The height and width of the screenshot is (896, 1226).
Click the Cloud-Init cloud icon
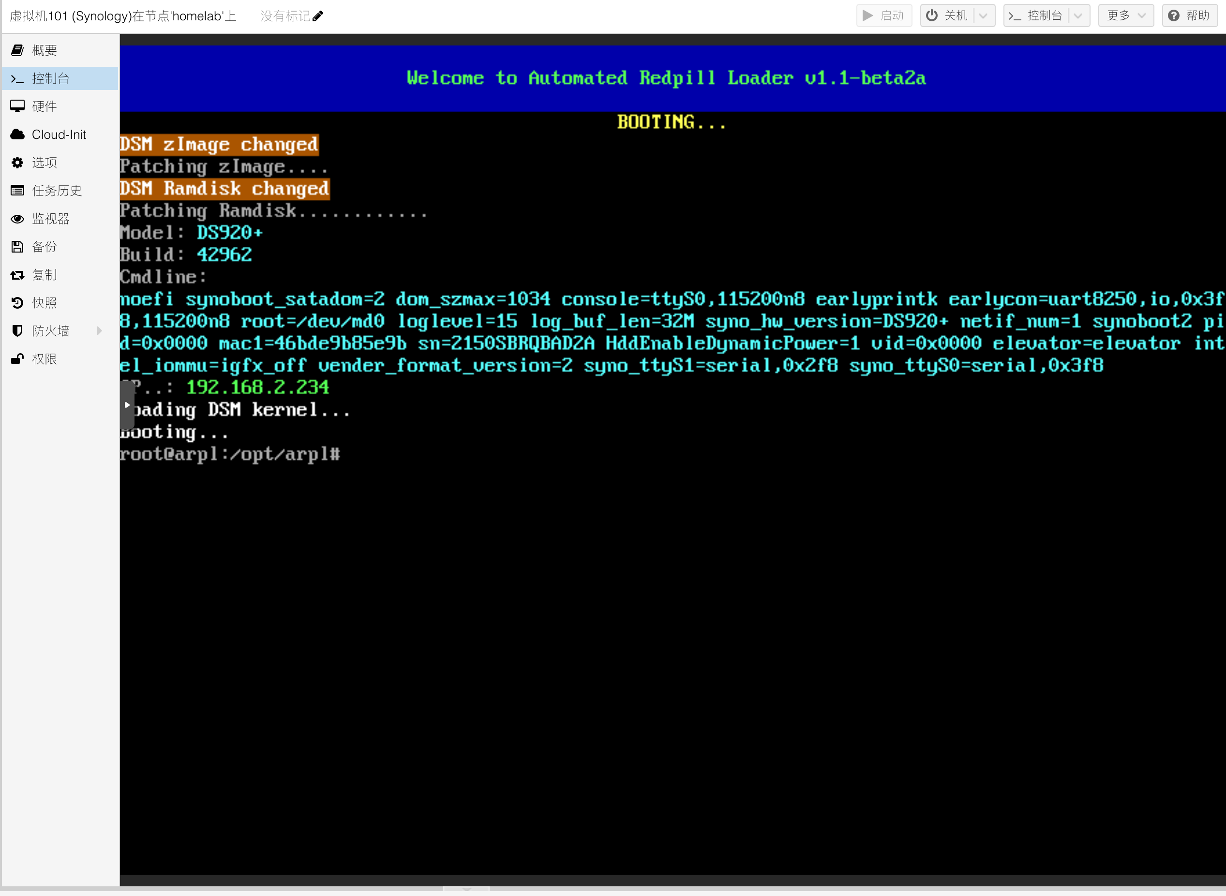[17, 134]
